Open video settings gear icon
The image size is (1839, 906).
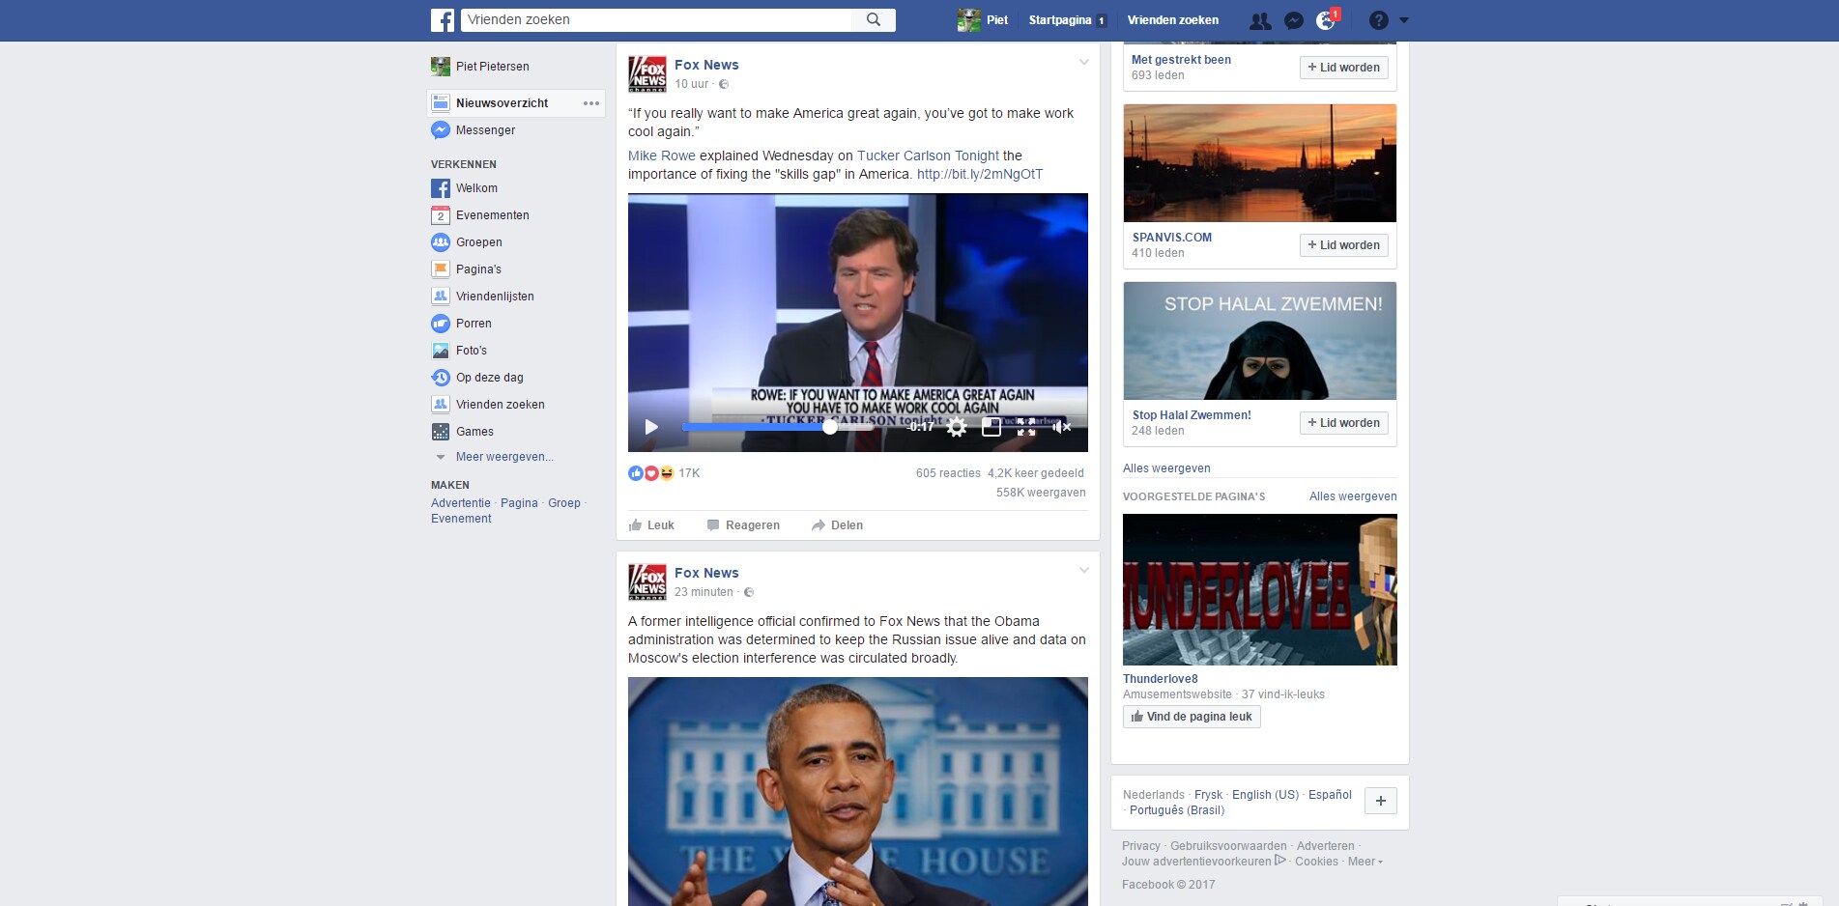(957, 427)
